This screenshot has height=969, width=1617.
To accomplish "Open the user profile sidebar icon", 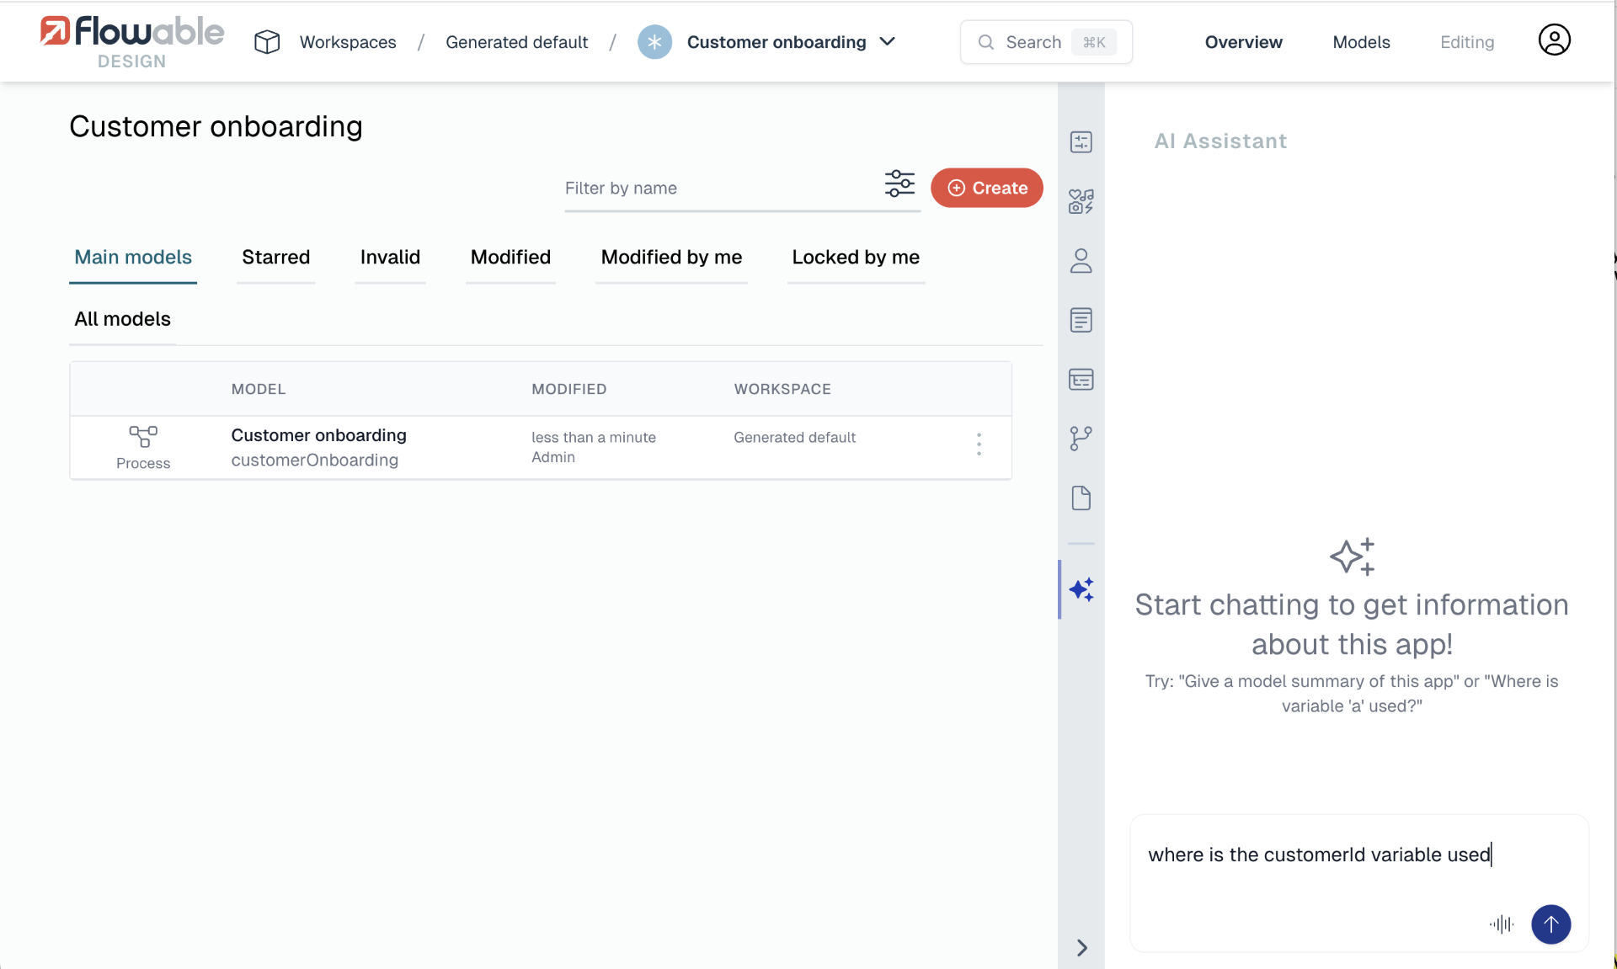I will tap(1081, 261).
